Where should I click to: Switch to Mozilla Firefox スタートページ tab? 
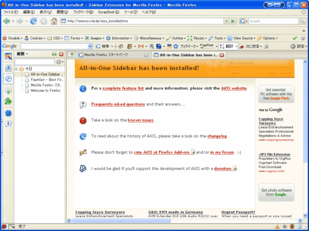113,55
